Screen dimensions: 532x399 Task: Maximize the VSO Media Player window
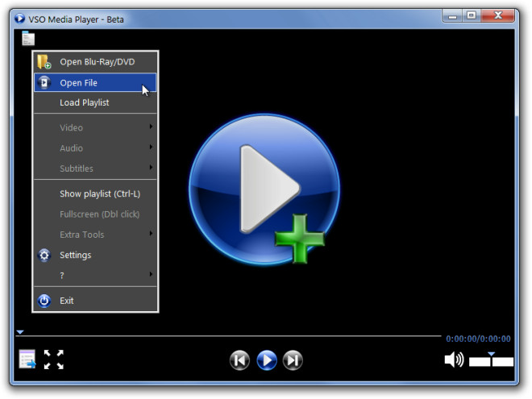[x=471, y=15]
